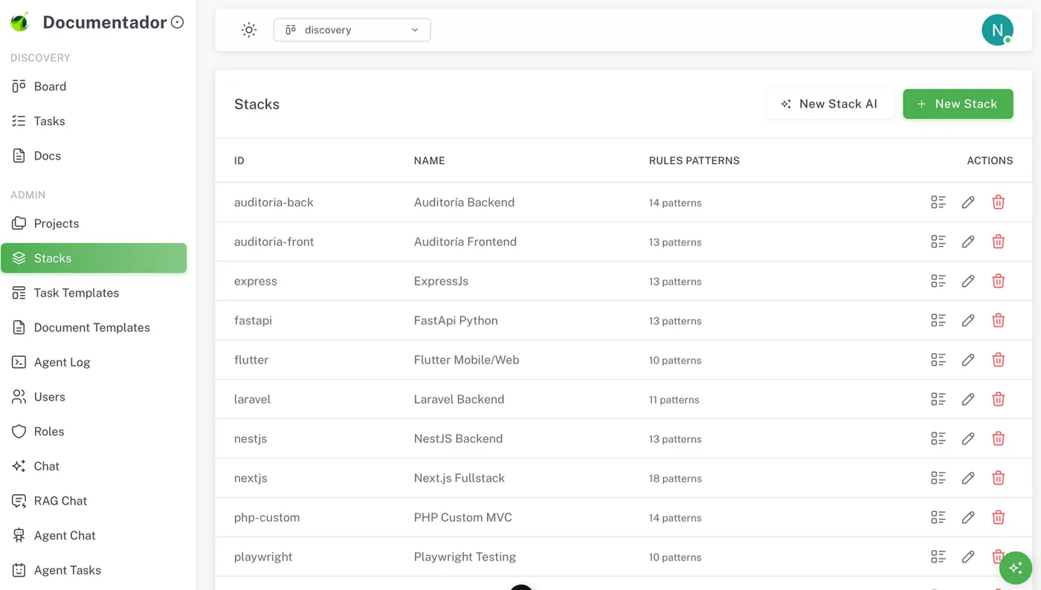
Task: Open RAG Chat
Action: pos(94,501)
